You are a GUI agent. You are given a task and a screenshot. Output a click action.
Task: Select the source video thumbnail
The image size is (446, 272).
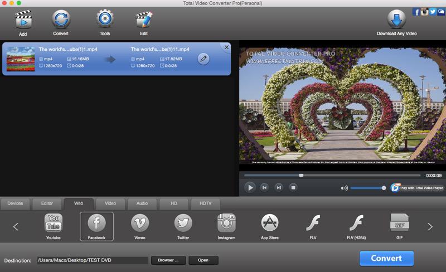(x=21, y=59)
